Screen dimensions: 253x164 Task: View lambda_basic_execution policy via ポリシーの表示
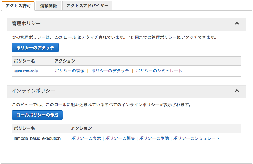coord(86,138)
